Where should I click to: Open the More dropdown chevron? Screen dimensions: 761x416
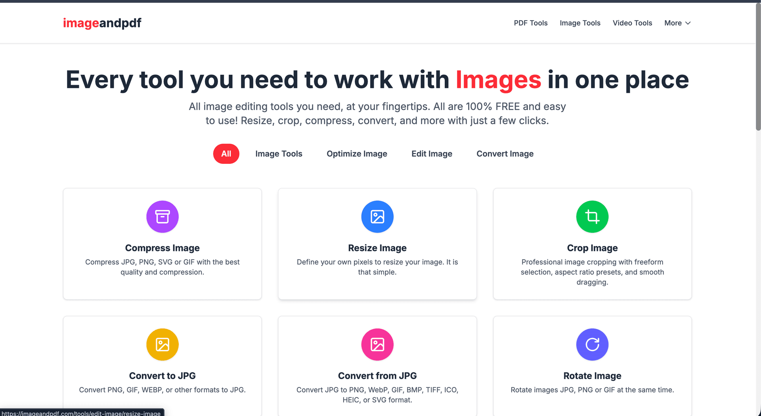(x=688, y=23)
